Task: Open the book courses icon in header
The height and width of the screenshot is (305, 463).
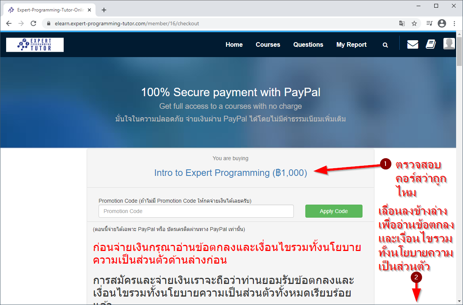Action: pos(431,44)
